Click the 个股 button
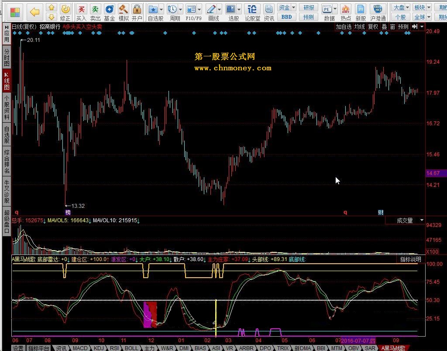Viewport: 447px width, 351px height. (400, 17)
